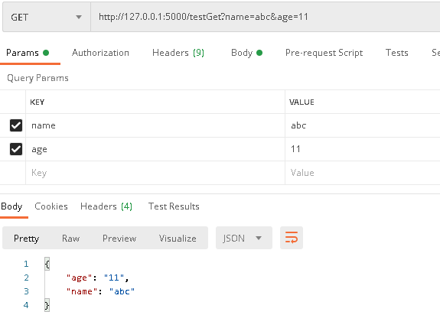Open the JSON format dropdown

pyautogui.click(x=244, y=238)
